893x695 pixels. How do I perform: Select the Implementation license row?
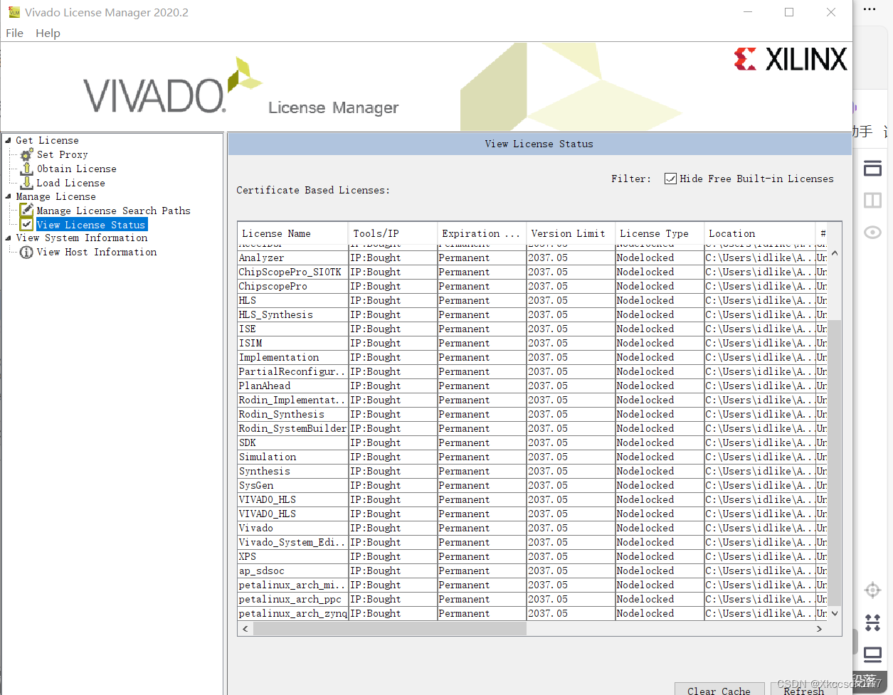532,357
